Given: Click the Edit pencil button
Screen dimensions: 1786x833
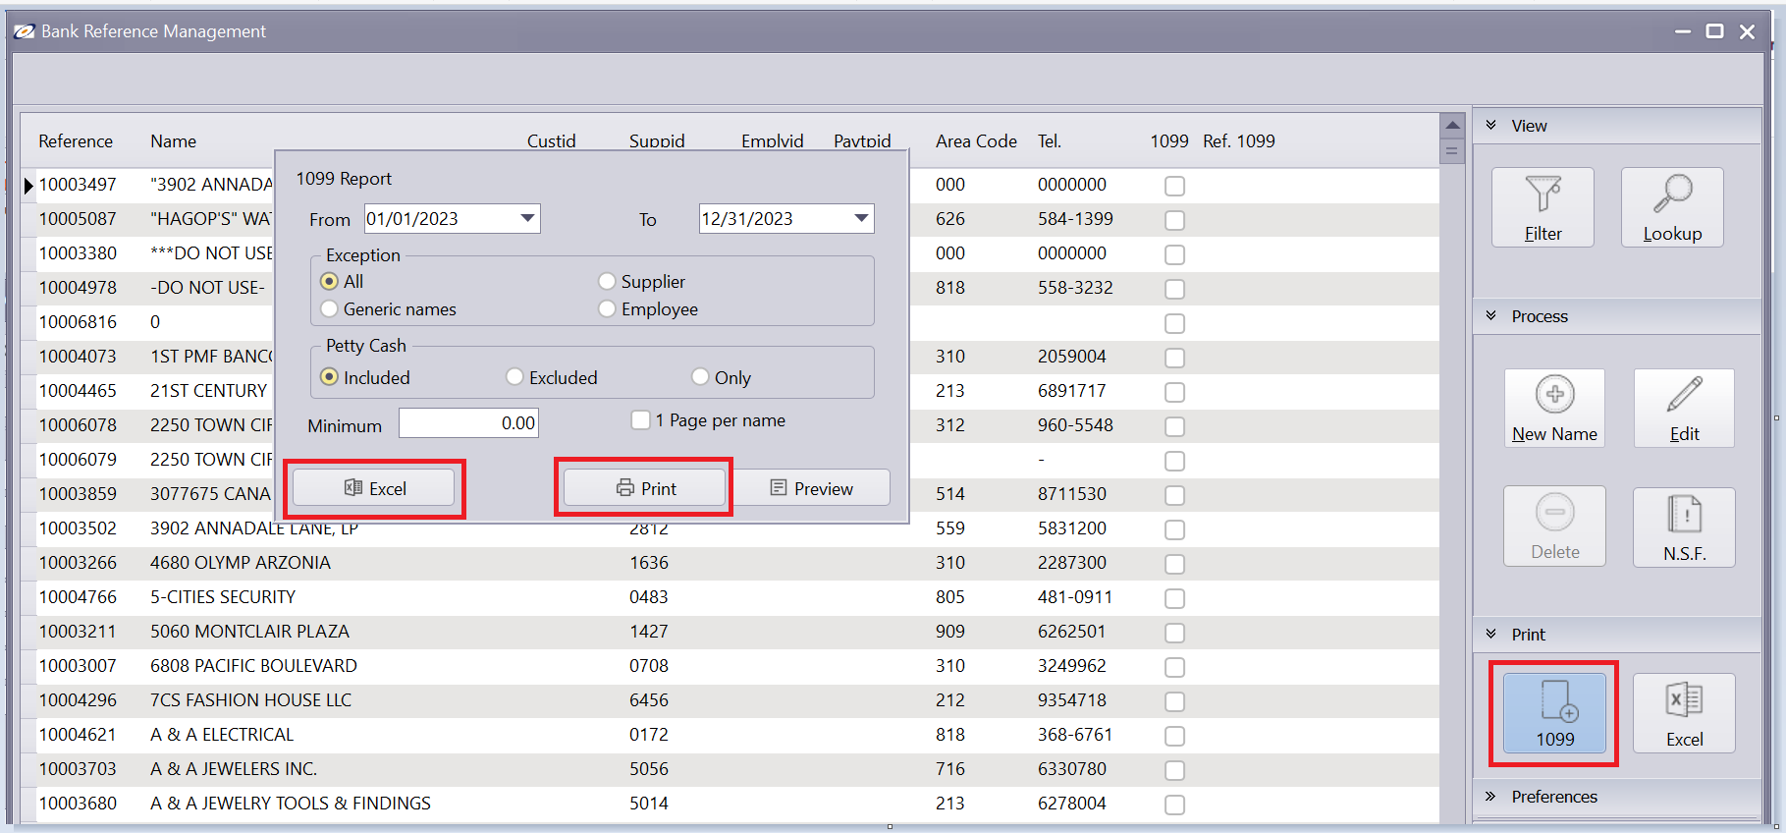Looking at the screenshot, I should click(x=1684, y=408).
